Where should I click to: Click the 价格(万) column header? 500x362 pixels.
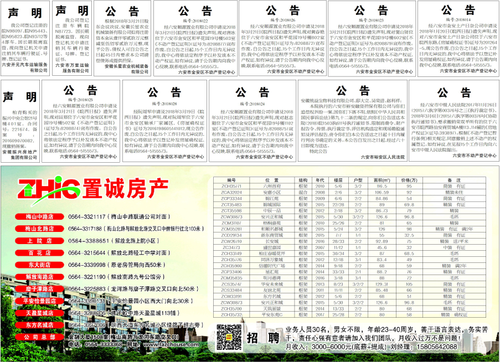coord(409,180)
